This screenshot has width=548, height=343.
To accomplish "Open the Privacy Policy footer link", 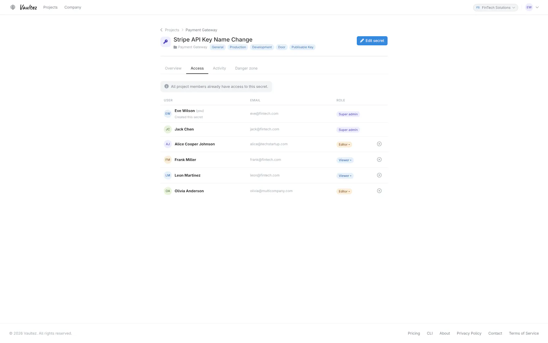I will pyautogui.click(x=469, y=333).
